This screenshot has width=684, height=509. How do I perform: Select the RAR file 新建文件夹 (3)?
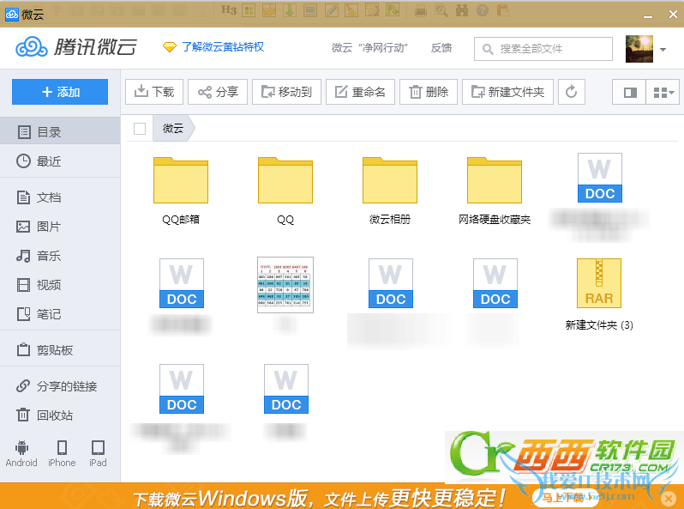[599, 294]
